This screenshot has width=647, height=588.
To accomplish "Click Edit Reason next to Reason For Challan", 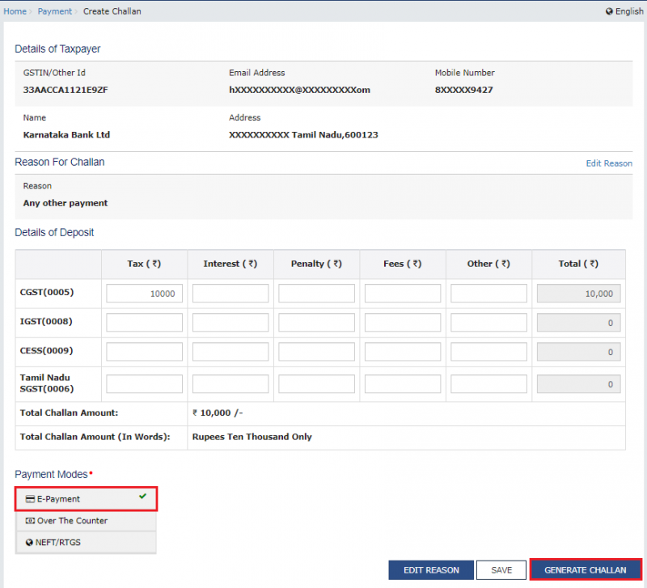I will (x=609, y=163).
